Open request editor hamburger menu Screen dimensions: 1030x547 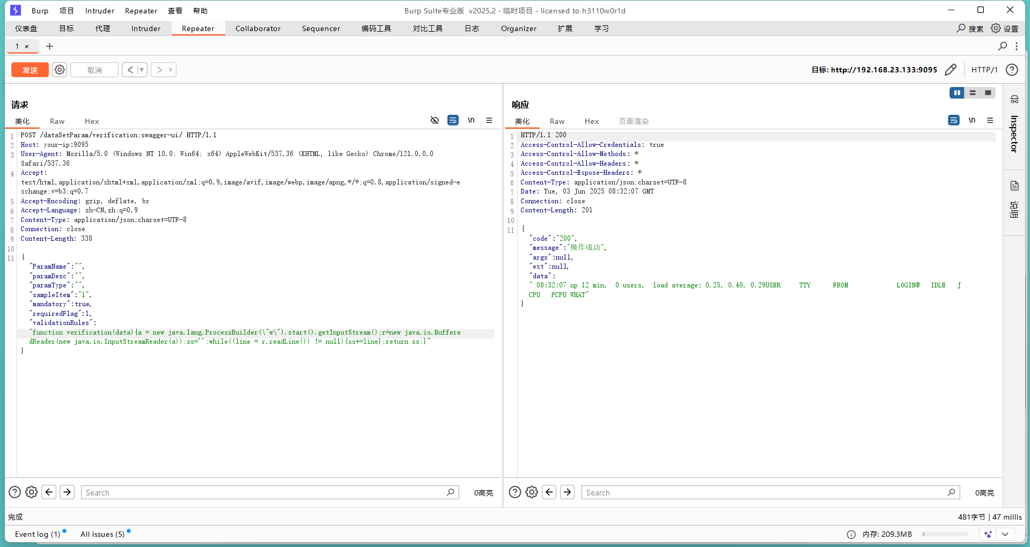(x=489, y=120)
